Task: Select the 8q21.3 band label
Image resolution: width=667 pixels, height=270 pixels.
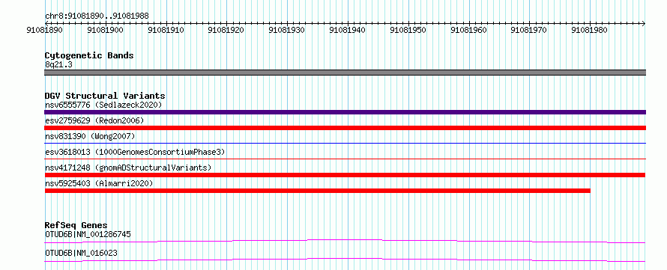Action: (x=58, y=65)
